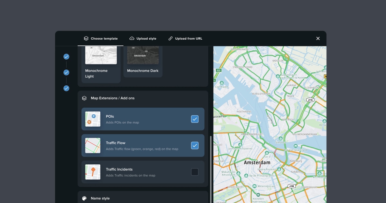Click the Monochrome Dark label
This screenshot has height=203, width=386.
click(x=143, y=71)
